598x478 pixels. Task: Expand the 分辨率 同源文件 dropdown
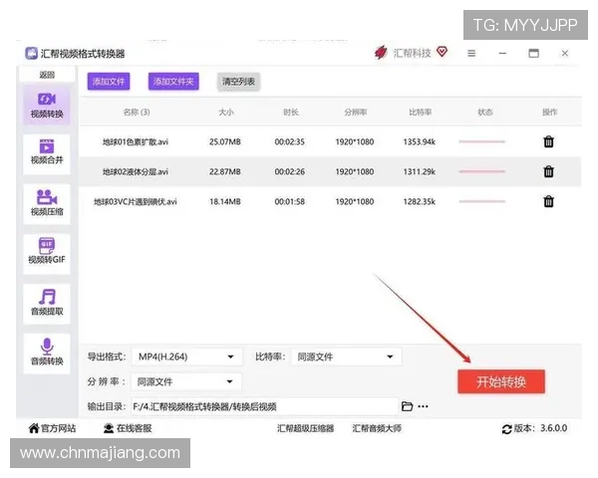(186, 381)
